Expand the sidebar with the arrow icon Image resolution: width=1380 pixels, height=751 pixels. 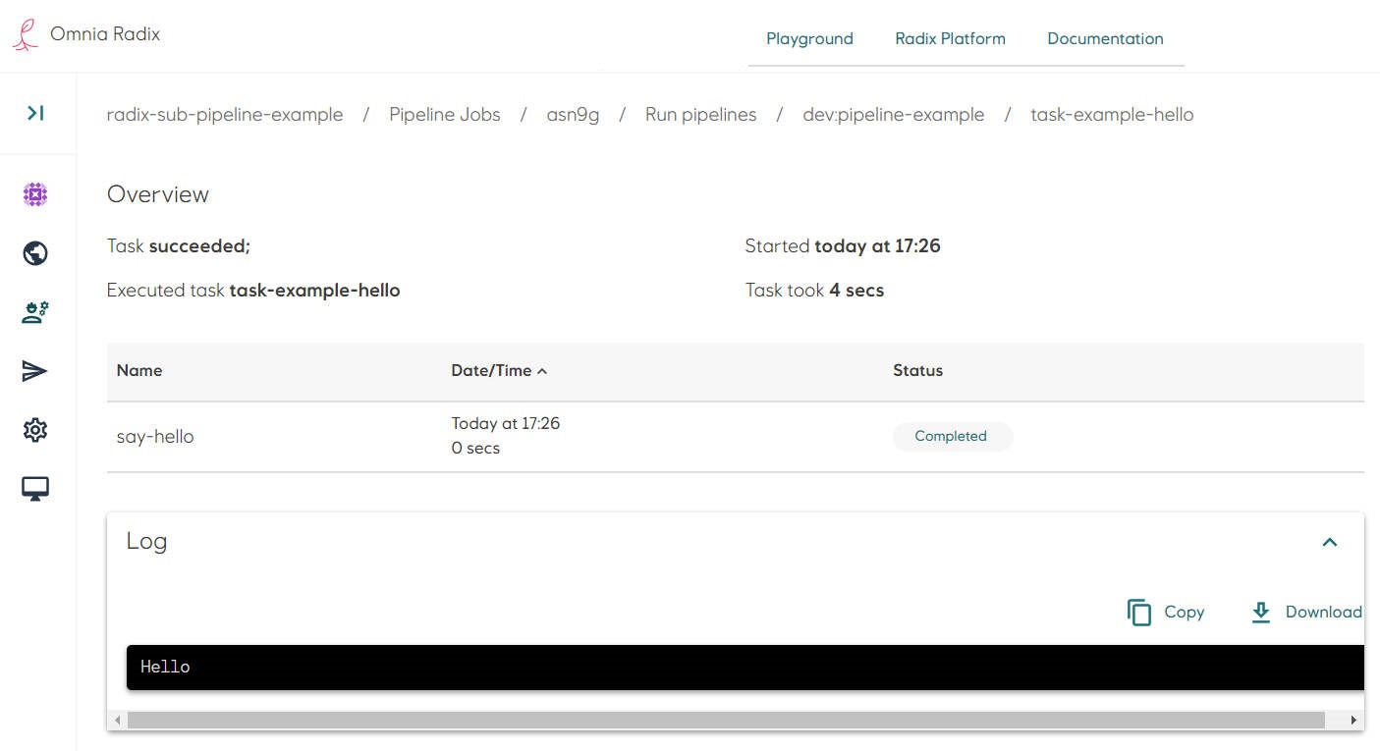[x=35, y=114]
